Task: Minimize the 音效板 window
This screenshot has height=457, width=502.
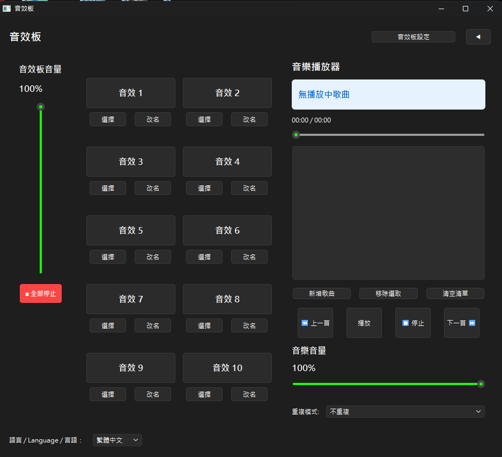Action: [441, 9]
